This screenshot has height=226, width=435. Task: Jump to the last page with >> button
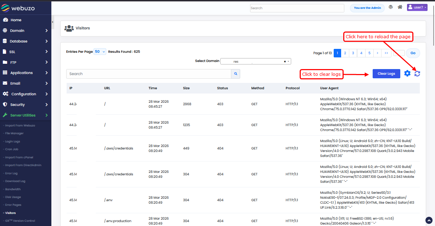coord(386,53)
